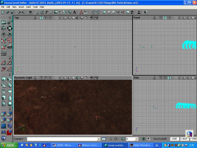Open the grid size dropdown showing 4
The image size is (197, 148).
click(x=136, y=139)
